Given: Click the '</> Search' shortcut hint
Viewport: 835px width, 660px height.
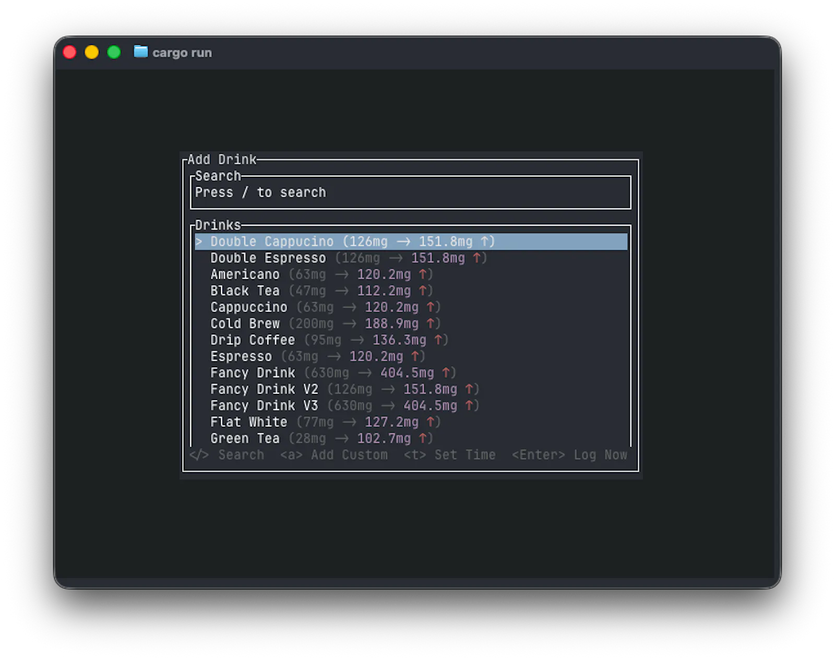Looking at the screenshot, I should click(x=226, y=455).
